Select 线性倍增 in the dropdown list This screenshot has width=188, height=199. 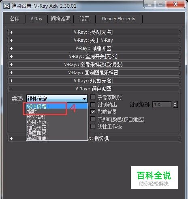[x=57, y=106]
